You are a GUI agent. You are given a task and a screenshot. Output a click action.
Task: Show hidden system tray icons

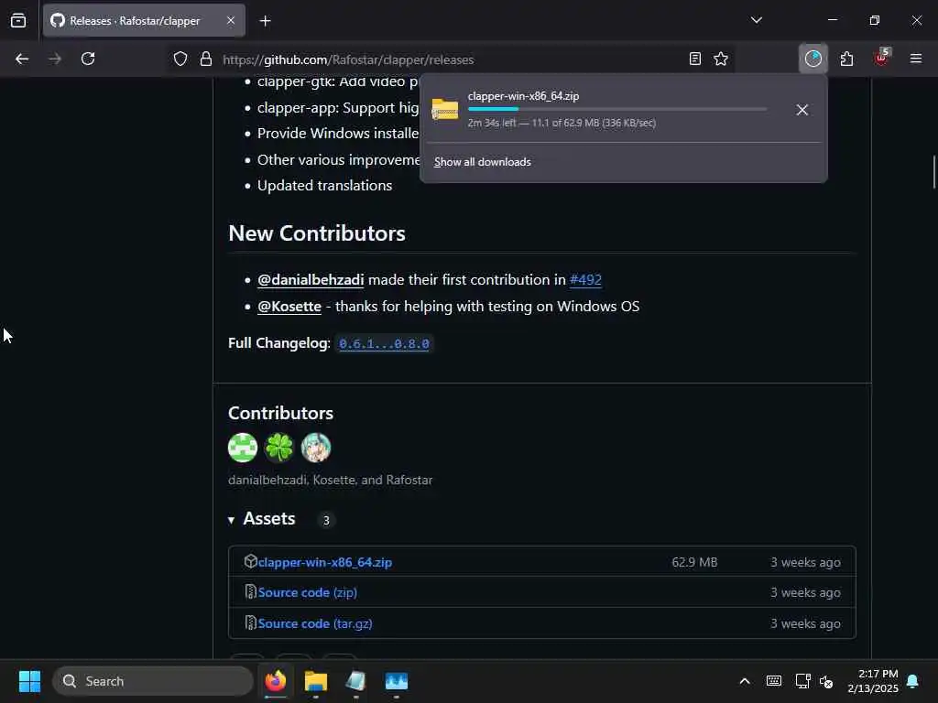coord(745,681)
